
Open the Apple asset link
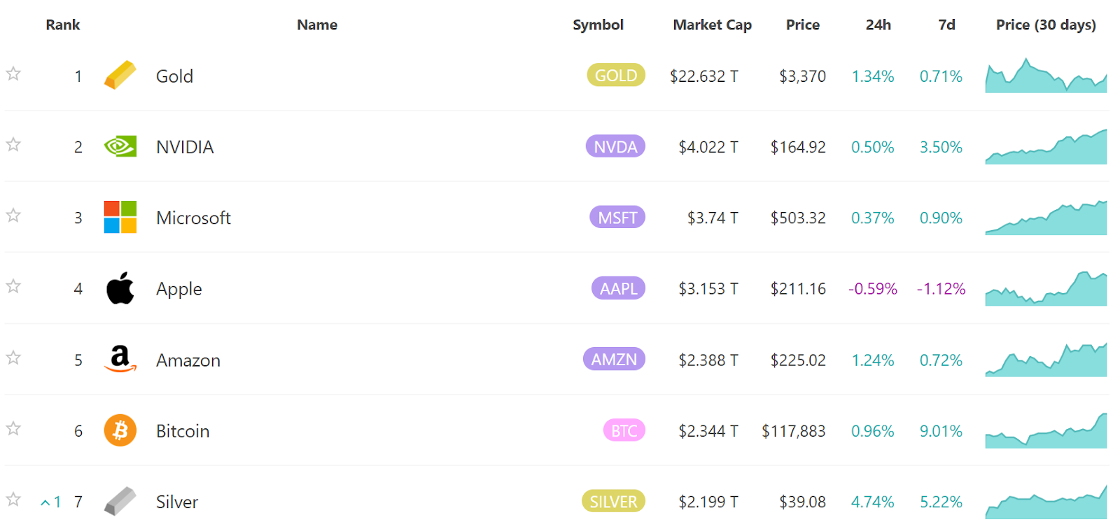pyautogui.click(x=178, y=289)
